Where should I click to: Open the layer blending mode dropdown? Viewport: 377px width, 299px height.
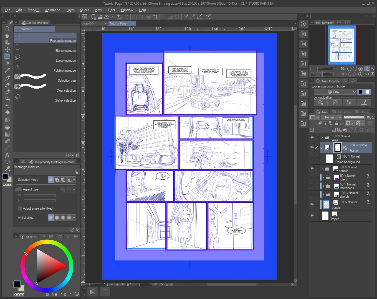pos(332,117)
